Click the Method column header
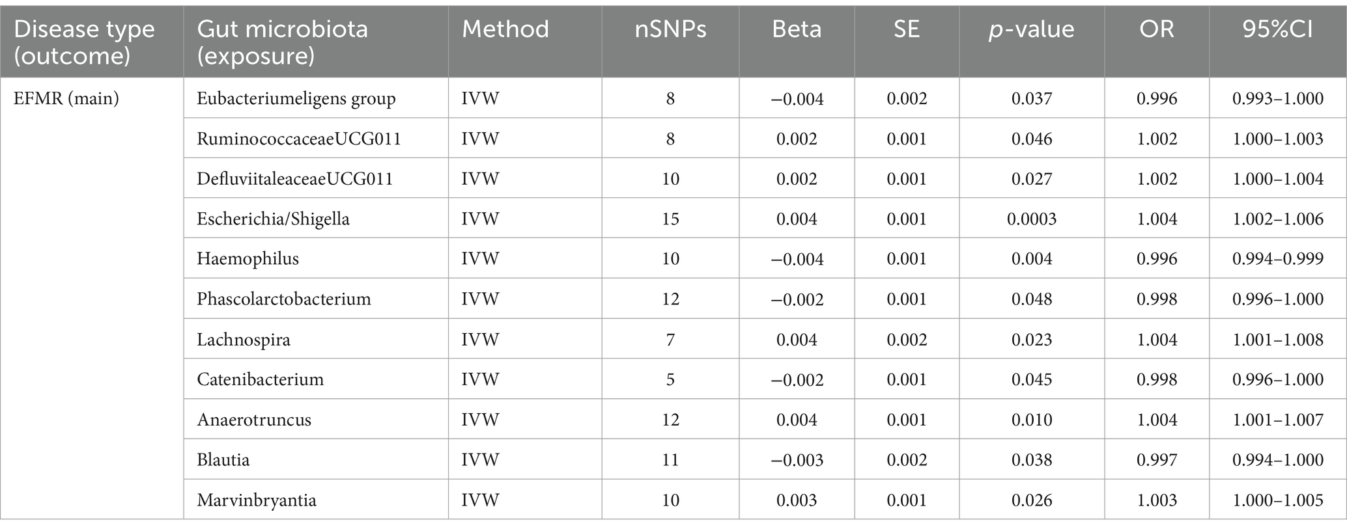 (x=505, y=29)
